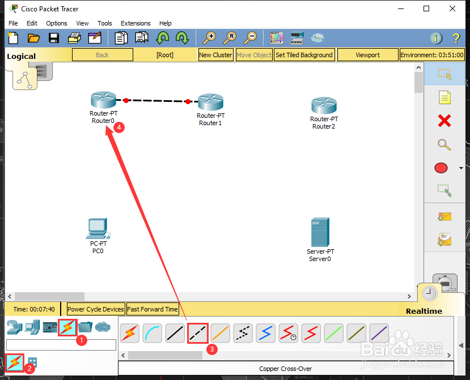Open the drawing palette icon
The image size is (470, 380).
point(276,38)
